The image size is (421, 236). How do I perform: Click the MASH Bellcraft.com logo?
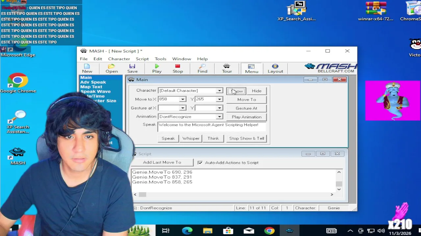point(330,68)
